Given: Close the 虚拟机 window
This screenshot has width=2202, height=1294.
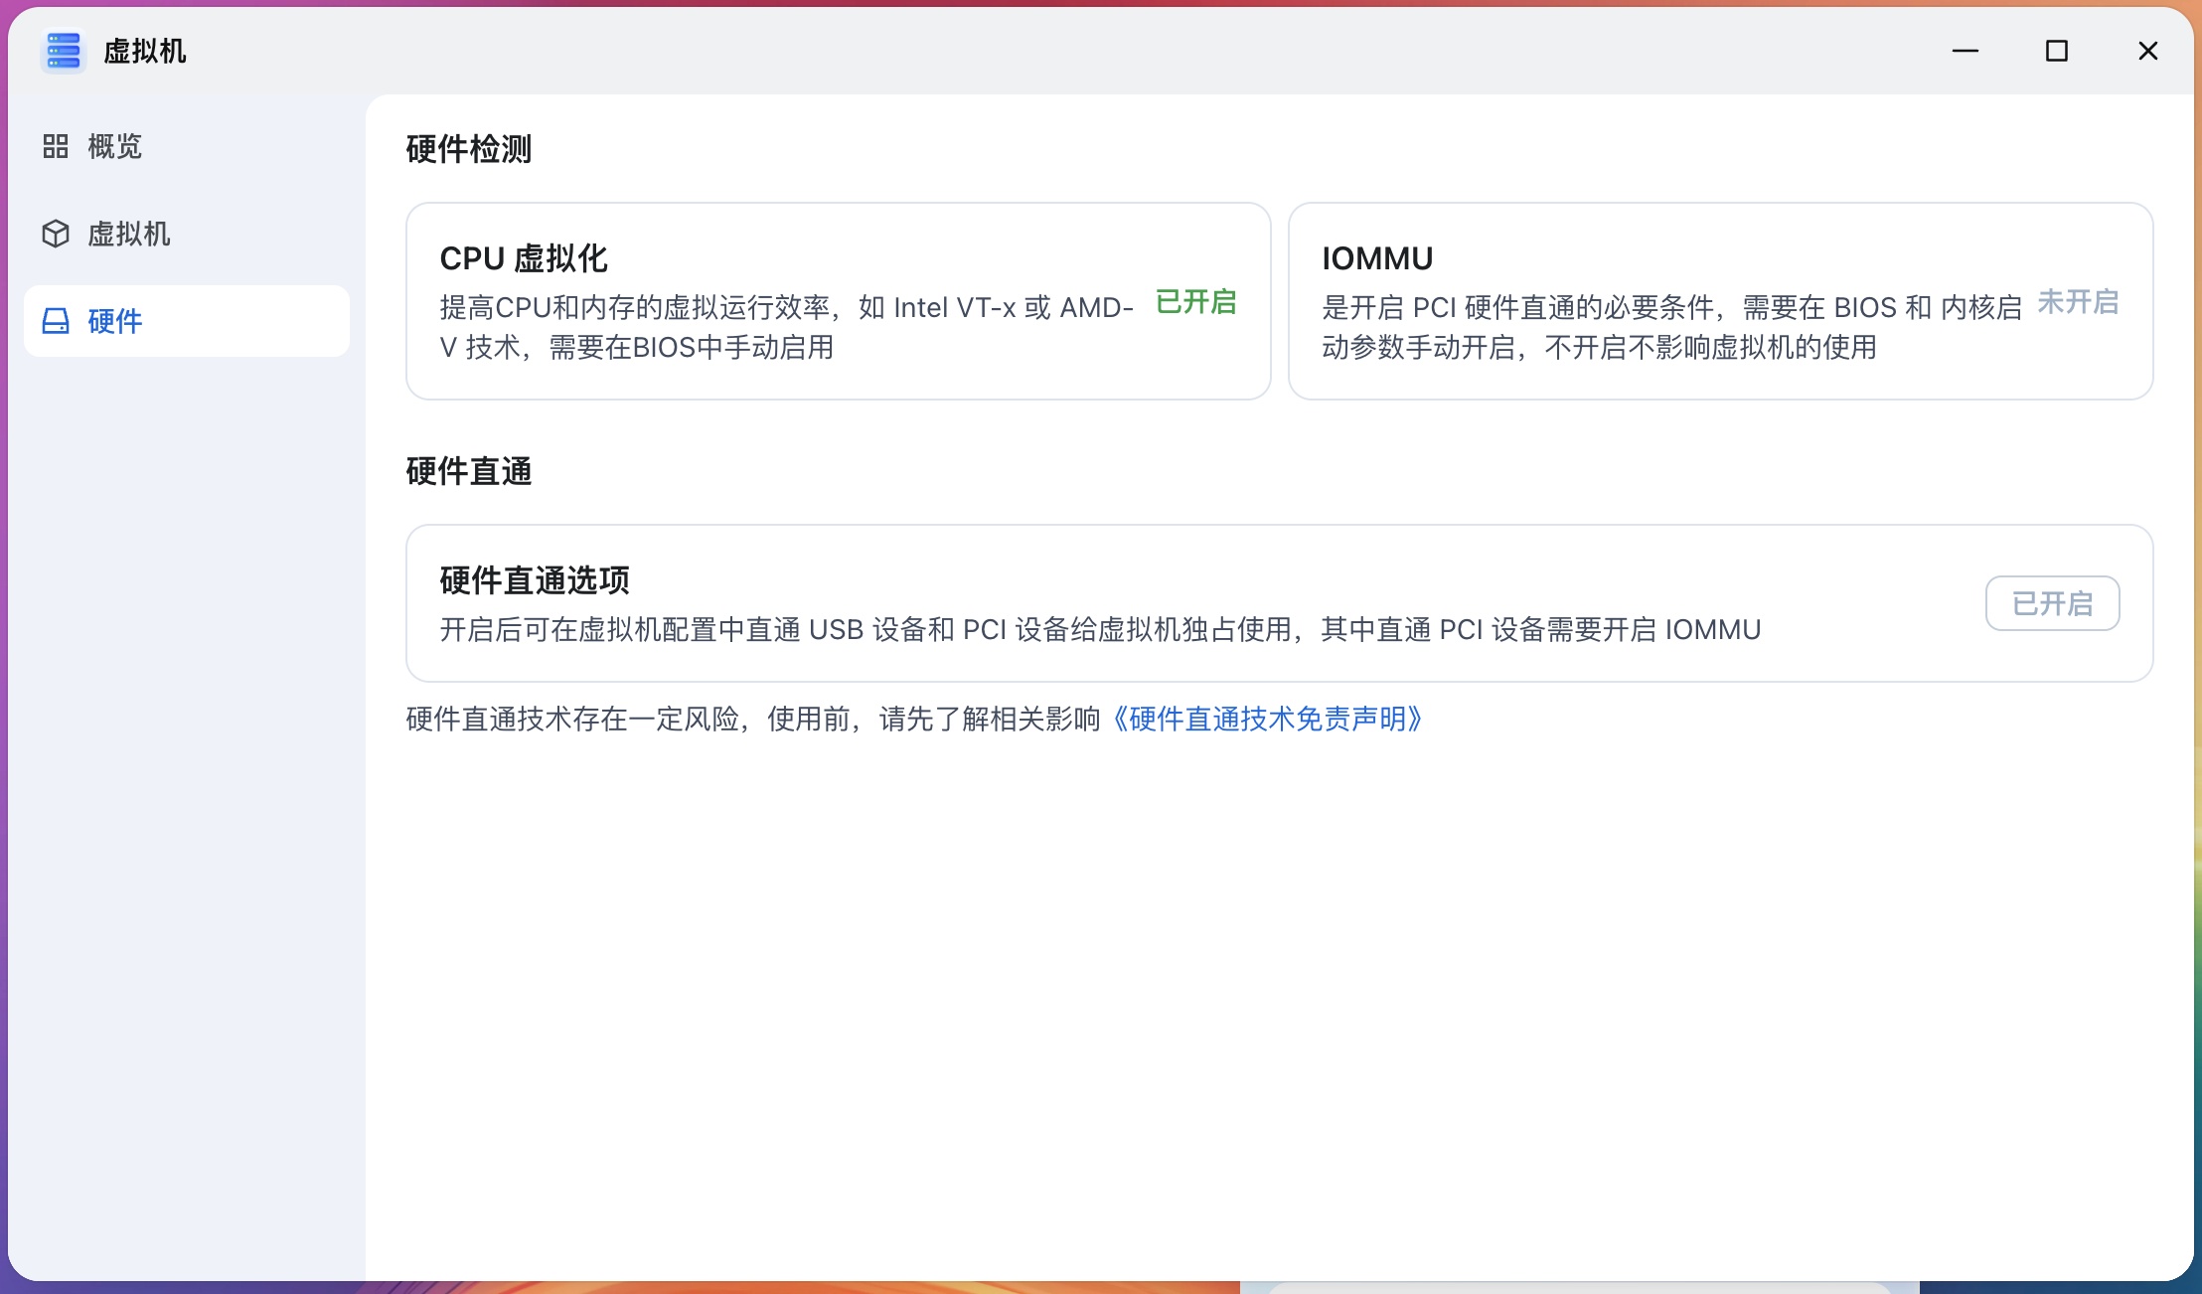Looking at the screenshot, I should pyautogui.click(x=2147, y=51).
